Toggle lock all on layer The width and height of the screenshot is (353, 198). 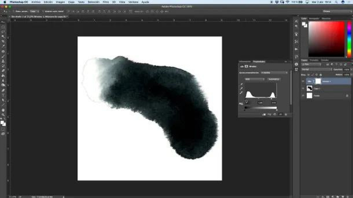(x=321, y=75)
